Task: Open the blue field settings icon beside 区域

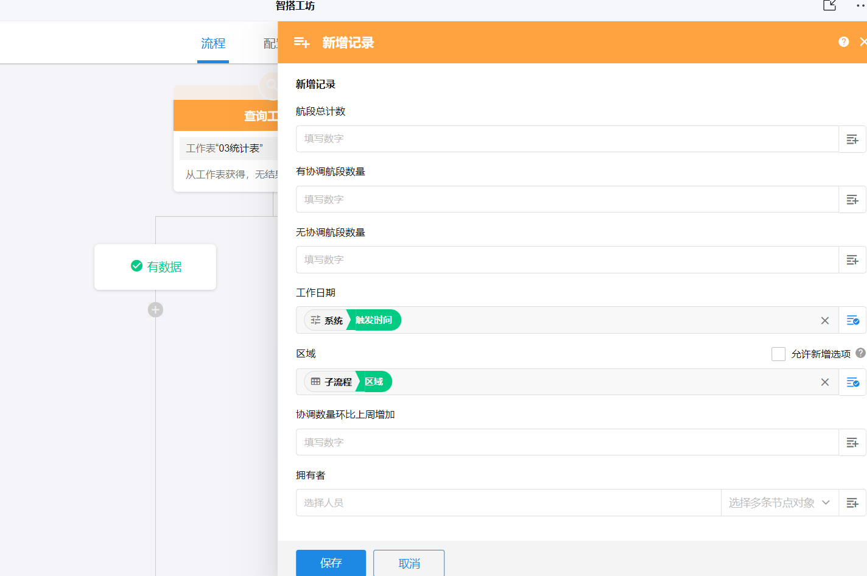Action: coord(852,382)
